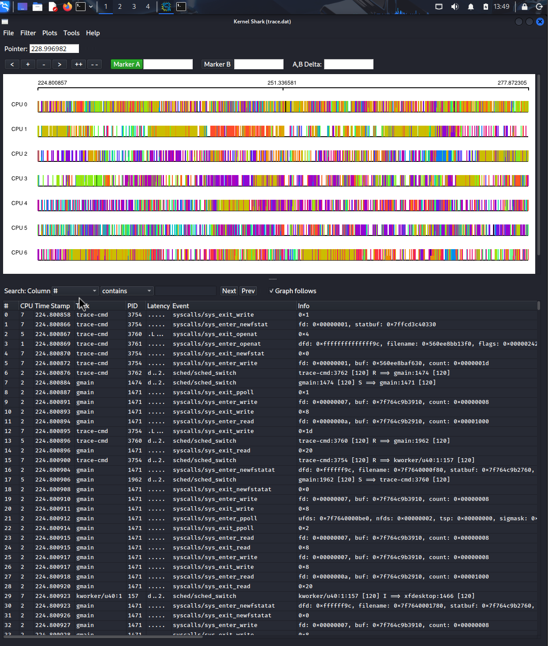
Task: Click the Marker B value field
Action: click(259, 64)
